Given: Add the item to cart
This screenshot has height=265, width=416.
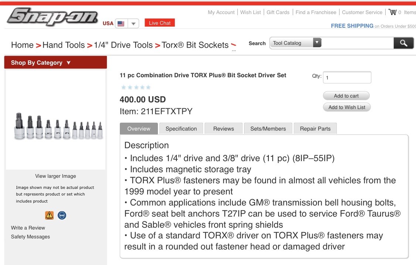Looking at the screenshot, I should point(346,96).
